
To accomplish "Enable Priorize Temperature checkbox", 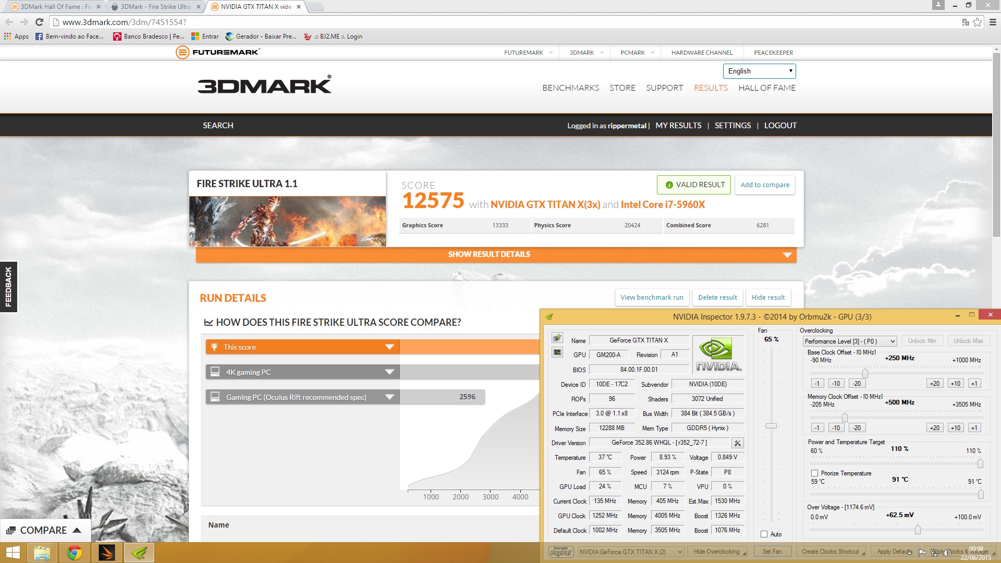I will coord(814,473).
